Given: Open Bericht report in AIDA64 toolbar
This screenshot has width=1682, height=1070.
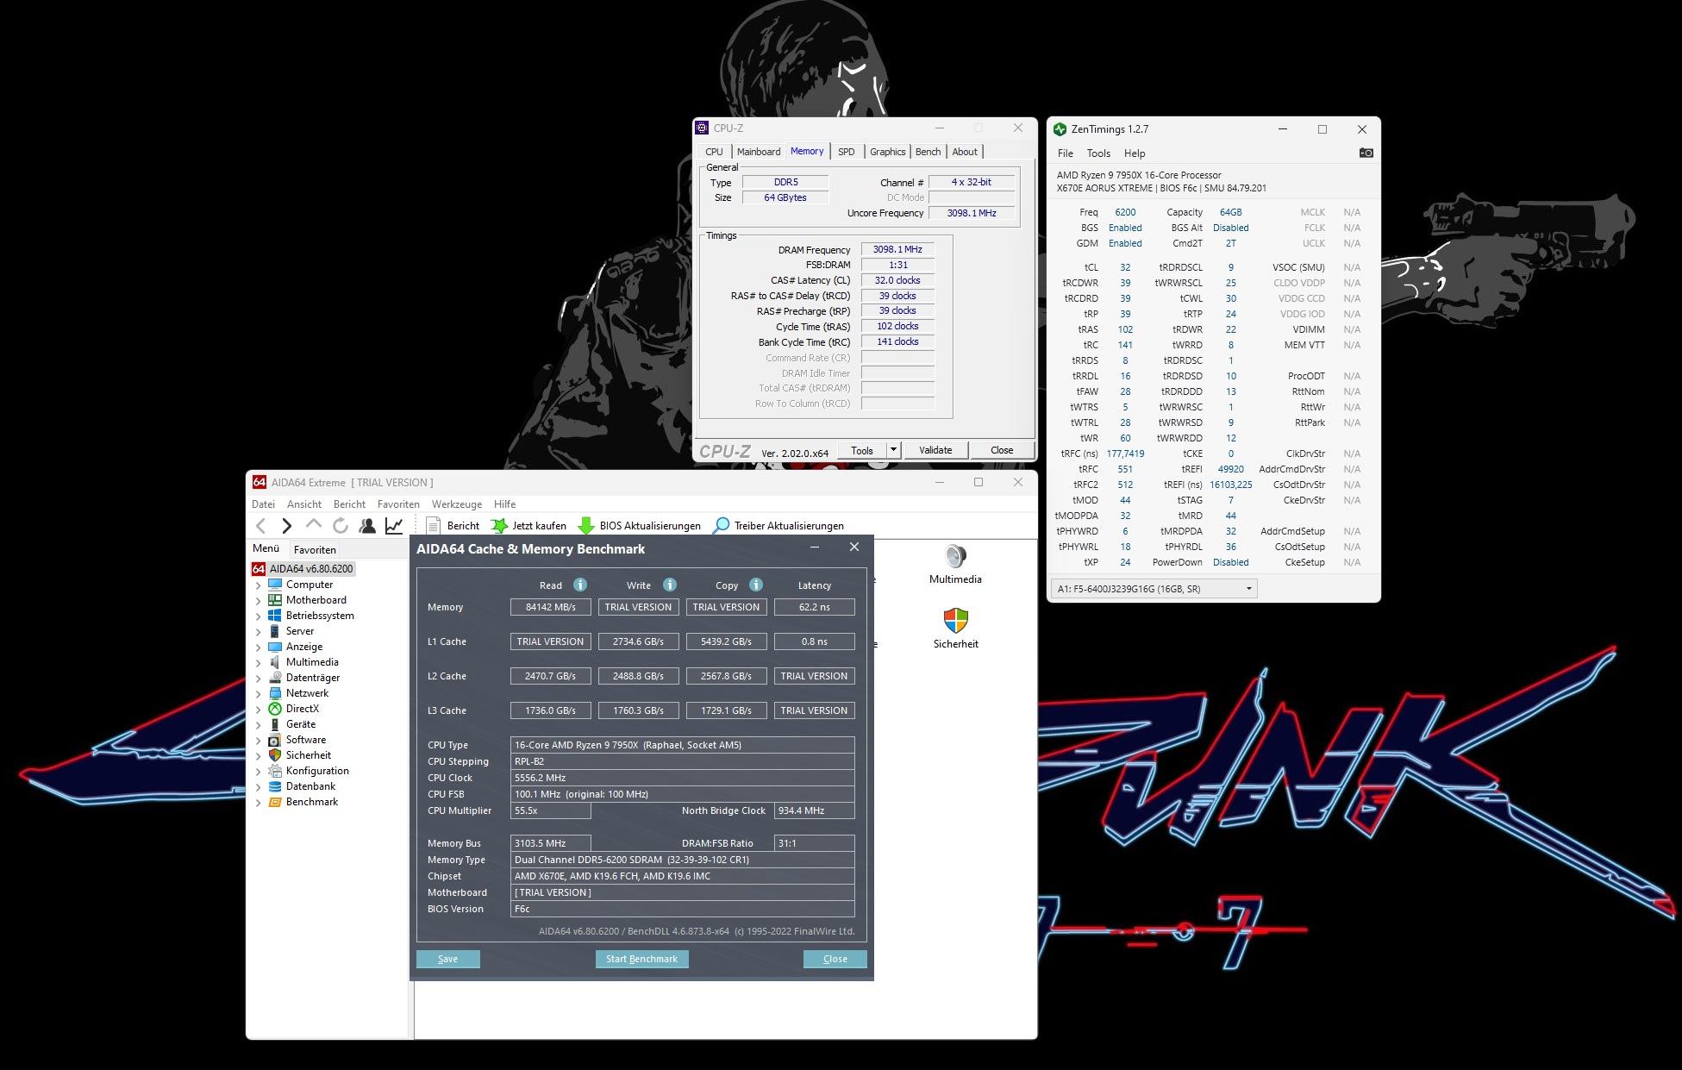Looking at the screenshot, I should [453, 525].
